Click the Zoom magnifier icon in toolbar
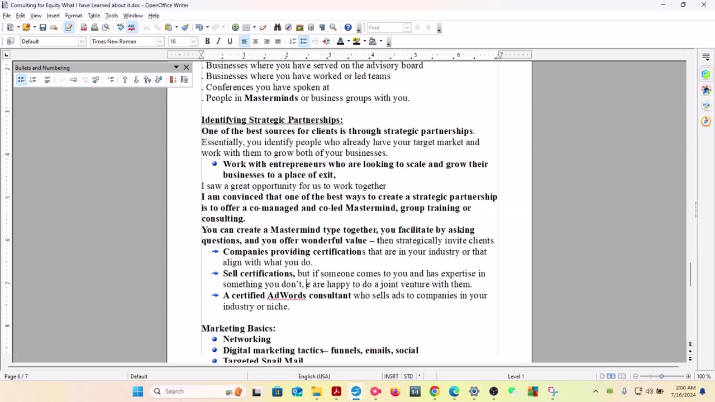This screenshot has height=402, width=715. 333,27
